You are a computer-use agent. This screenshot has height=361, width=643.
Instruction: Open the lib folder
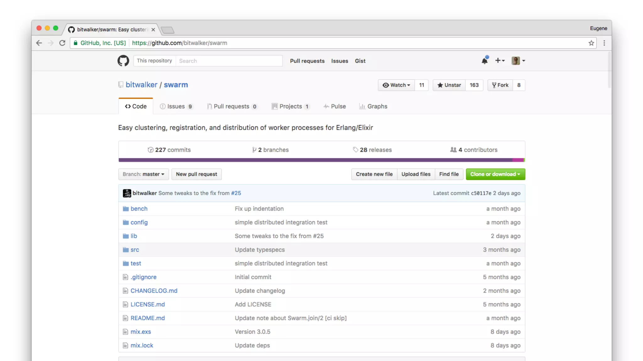point(134,236)
